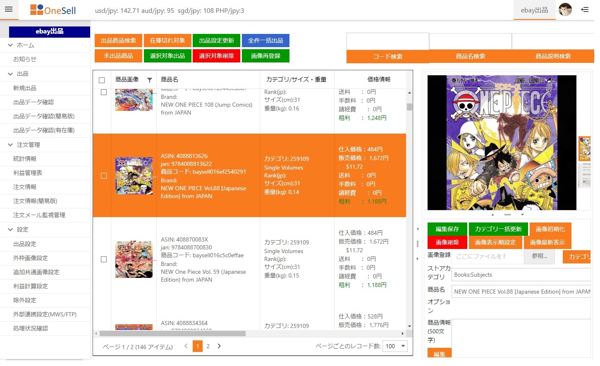Viewport: 600px width, 366px height.
Task: Click the 画像初期化 button
Action: 550,229
